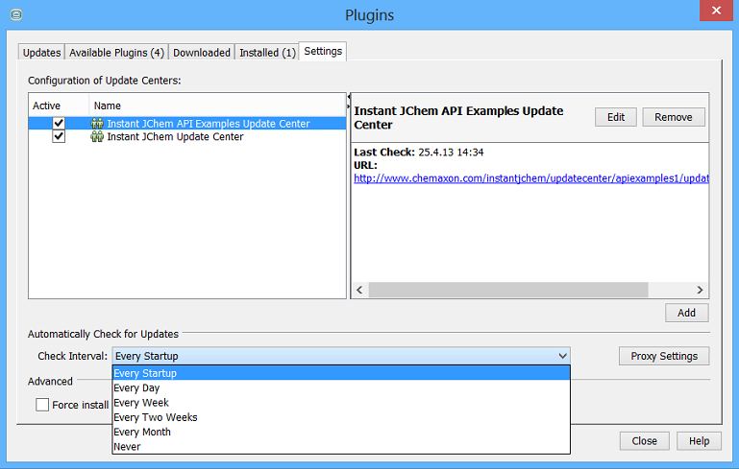The height and width of the screenshot is (469, 739).
Task: Click the Instant JChem Update Center icon
Action: click(x=97, y=137)
